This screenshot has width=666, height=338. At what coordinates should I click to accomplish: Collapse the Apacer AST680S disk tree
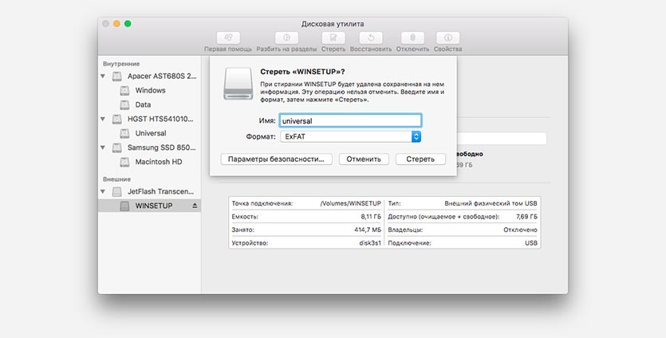point(104,77)
